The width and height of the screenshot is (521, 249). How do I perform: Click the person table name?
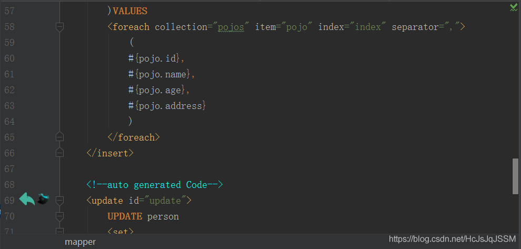[163, 216]
